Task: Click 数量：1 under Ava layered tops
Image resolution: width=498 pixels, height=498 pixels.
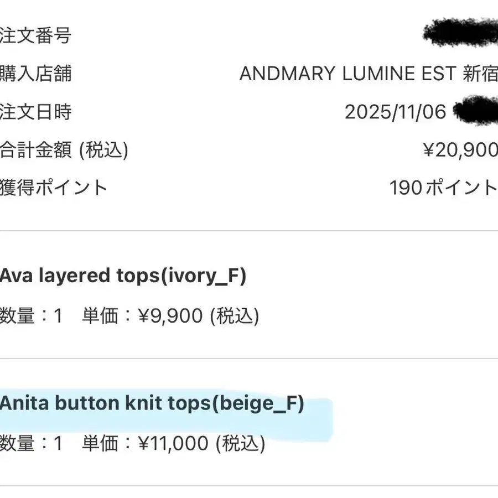Action: pyautogui.click(x=32, y=315)
